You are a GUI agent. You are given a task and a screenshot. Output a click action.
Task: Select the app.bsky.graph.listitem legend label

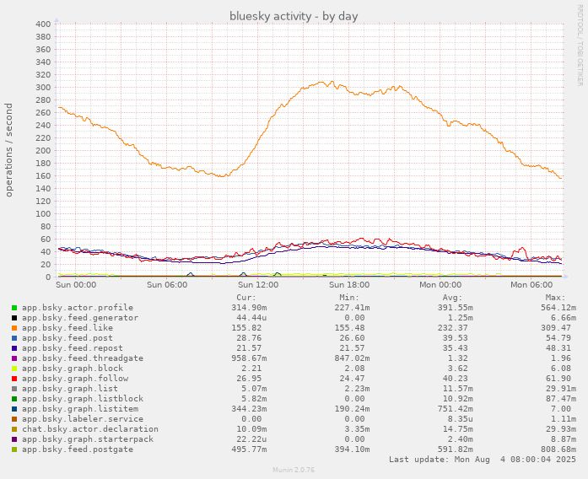pos(80,409)
